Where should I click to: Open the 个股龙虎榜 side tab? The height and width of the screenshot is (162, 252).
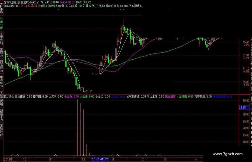click(1, 98)
